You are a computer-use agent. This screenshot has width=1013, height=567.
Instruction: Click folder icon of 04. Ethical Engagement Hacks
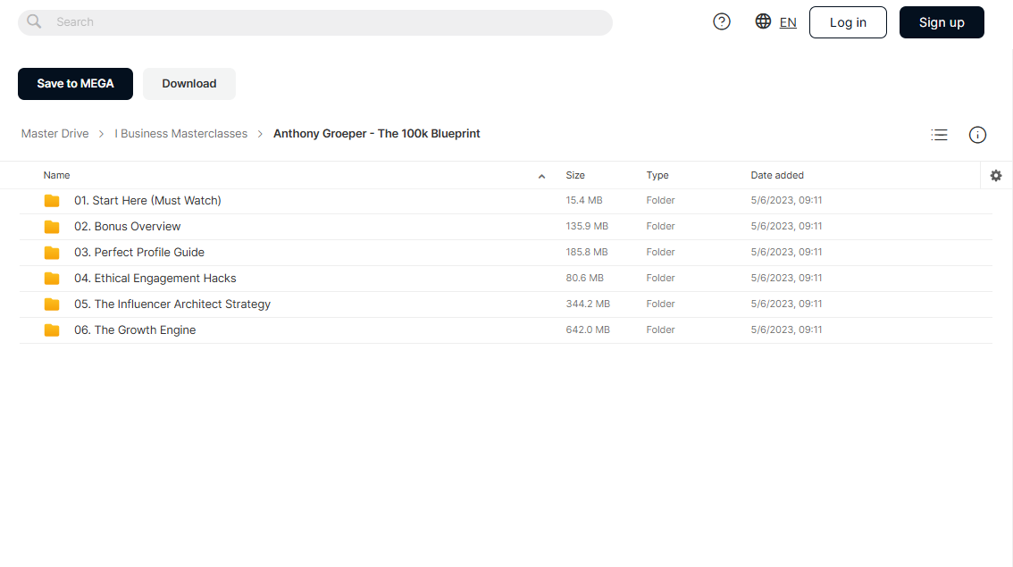[52, 279]
